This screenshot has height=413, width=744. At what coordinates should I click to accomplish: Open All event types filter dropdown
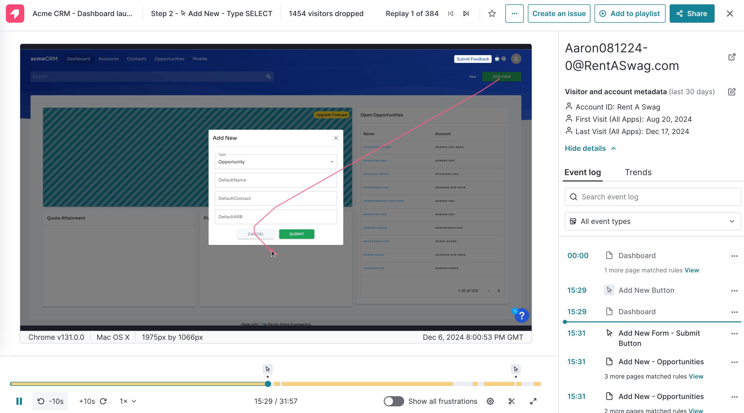click(653, 221)
